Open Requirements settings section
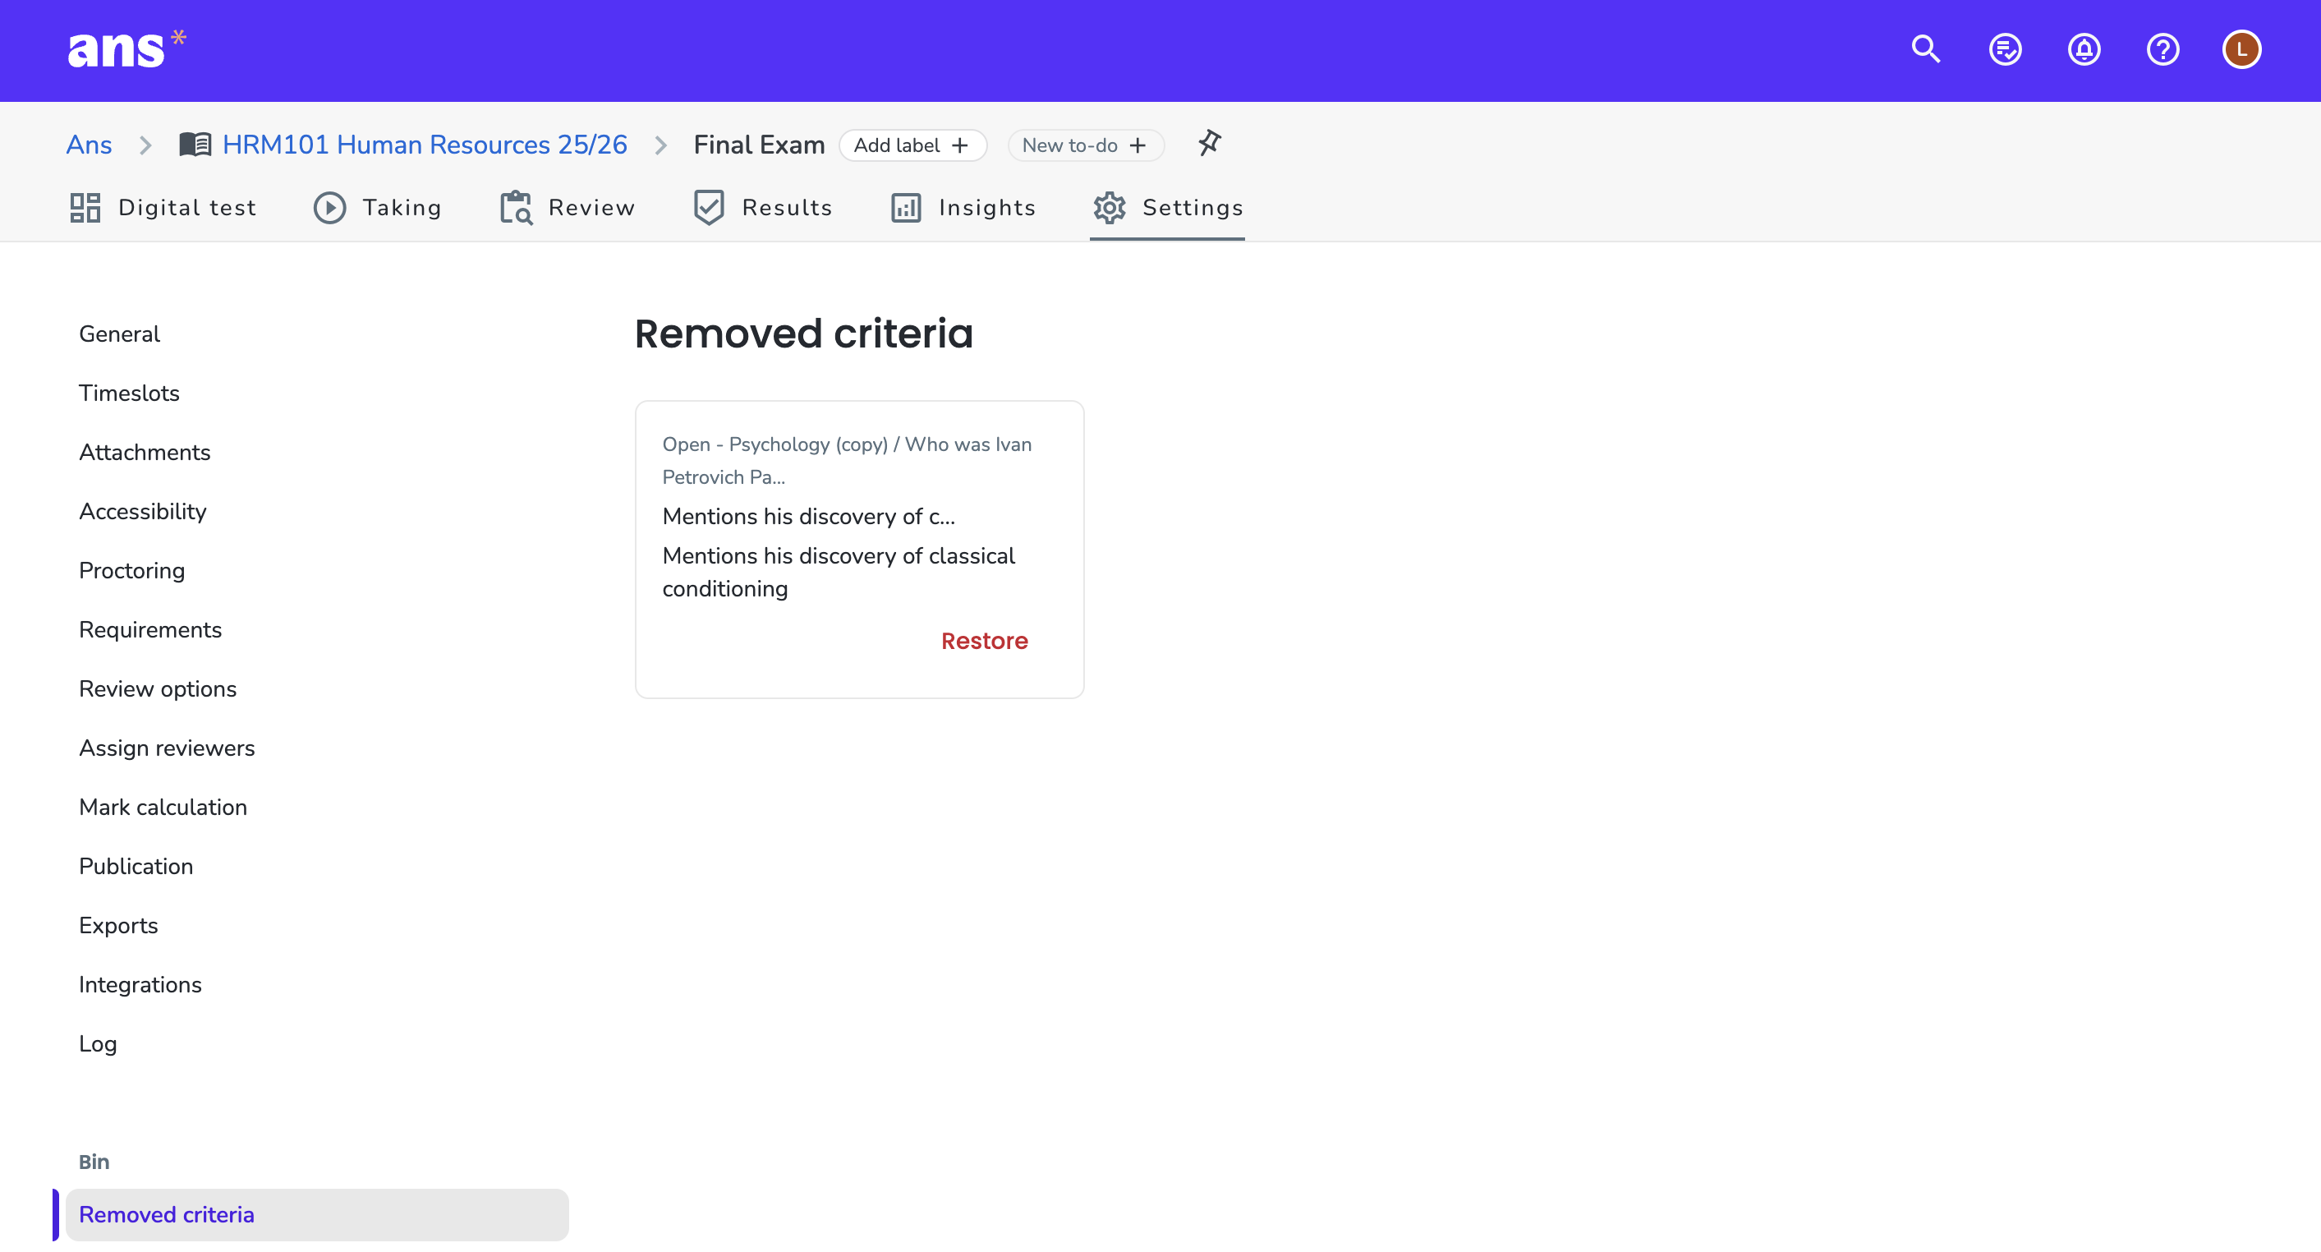Image resolution: width=2321 pixels, height=1252 pixels. (150, 630)
